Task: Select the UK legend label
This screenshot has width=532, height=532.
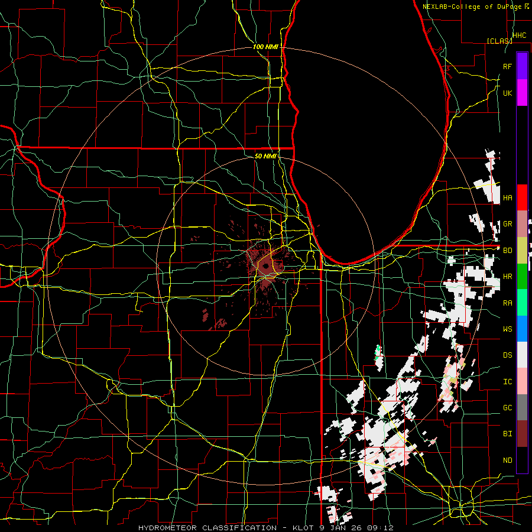Action: pyautogui.click(x=508, y=93)
